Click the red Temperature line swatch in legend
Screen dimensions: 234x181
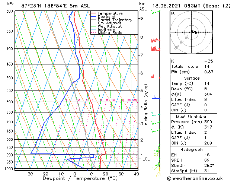(x=94, y=13)
